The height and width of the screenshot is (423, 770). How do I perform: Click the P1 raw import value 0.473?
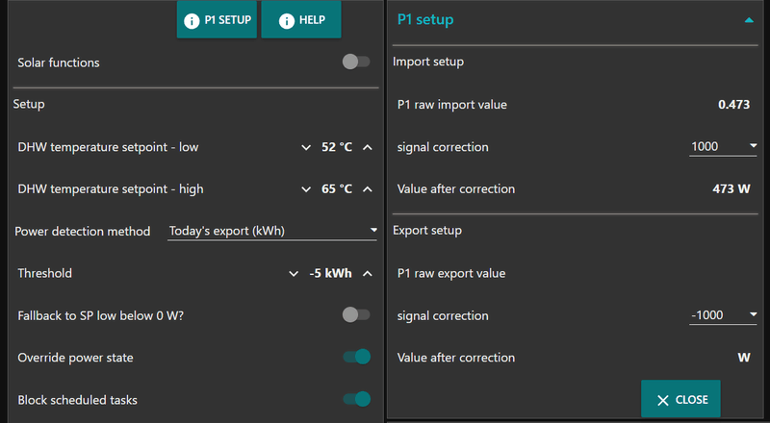[x=733, y=105]
